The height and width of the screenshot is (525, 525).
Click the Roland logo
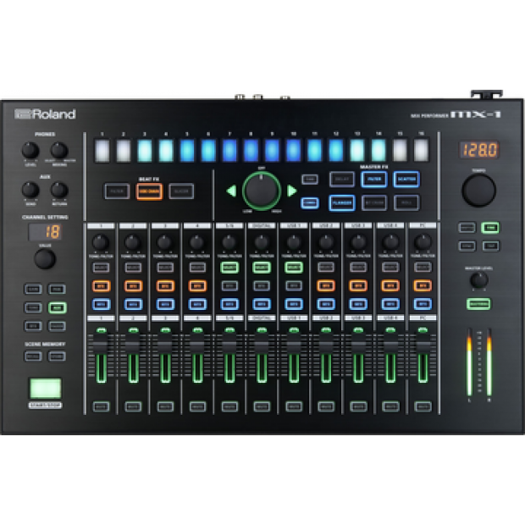tap(45, 113)
